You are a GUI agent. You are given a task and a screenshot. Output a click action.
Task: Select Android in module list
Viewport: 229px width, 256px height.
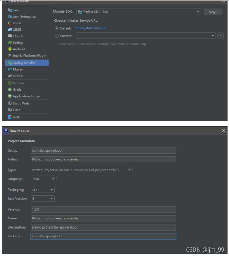point(27,49)
